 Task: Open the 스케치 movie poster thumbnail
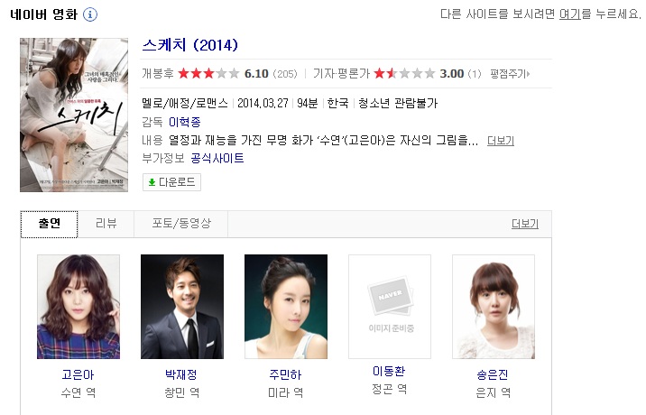(x=74, y=115)
